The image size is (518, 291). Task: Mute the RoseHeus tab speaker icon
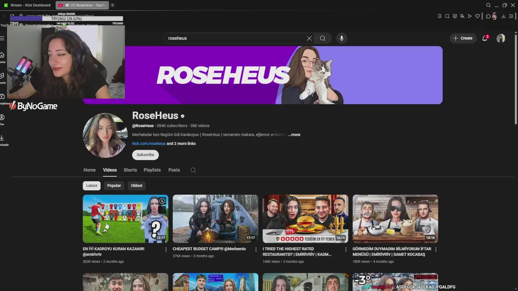(67, 5)
